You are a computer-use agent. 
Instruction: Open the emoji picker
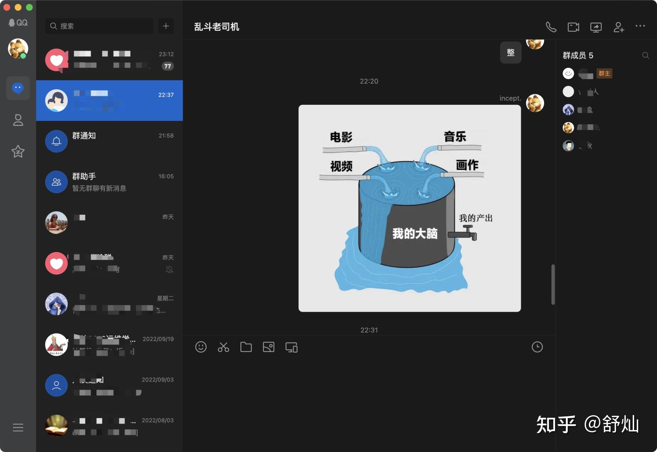(201, 347)
